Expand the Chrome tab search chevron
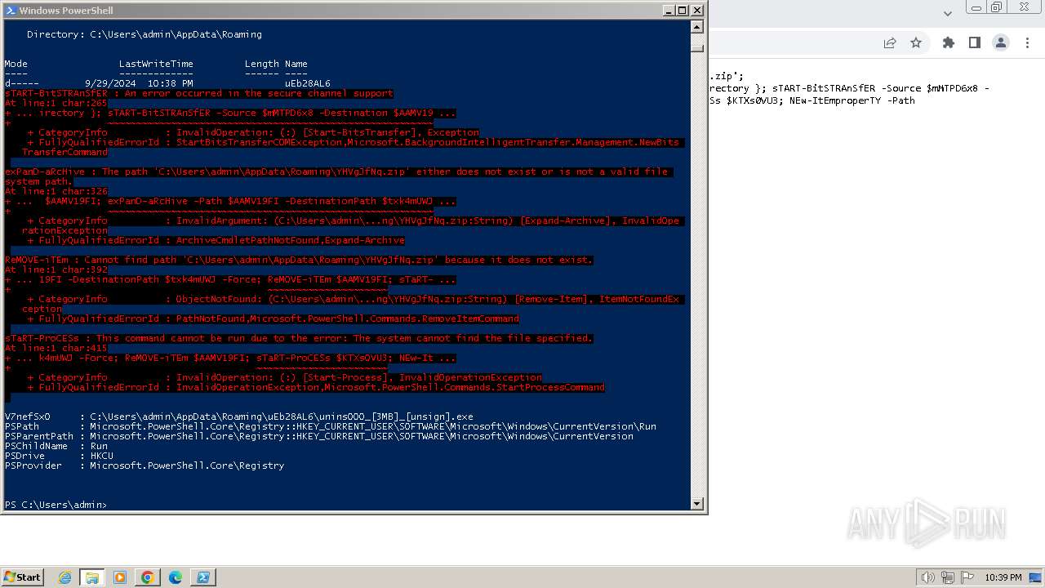The height and width of the screenshot is (588, 1045). click(x=947, y=13)
